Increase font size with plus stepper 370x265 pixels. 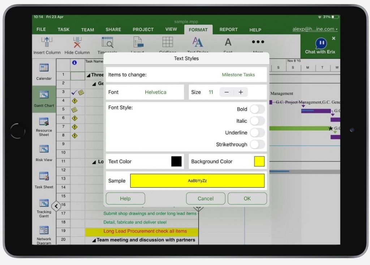pos(241,92)
